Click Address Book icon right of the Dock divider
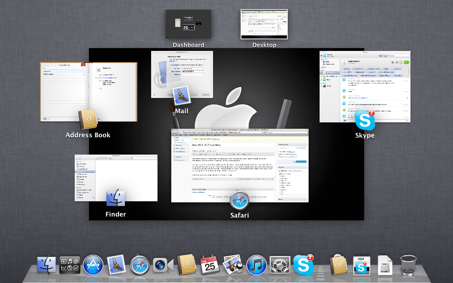 click(x=339, y=265)
